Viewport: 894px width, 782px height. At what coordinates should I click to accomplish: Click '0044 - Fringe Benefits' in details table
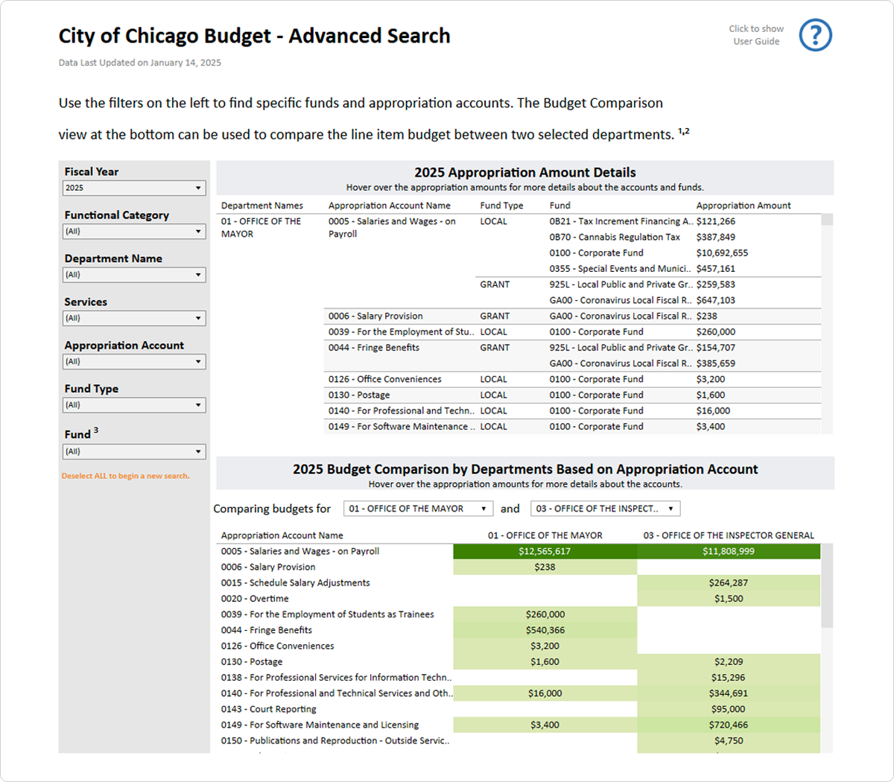click(x=374, y=348)
